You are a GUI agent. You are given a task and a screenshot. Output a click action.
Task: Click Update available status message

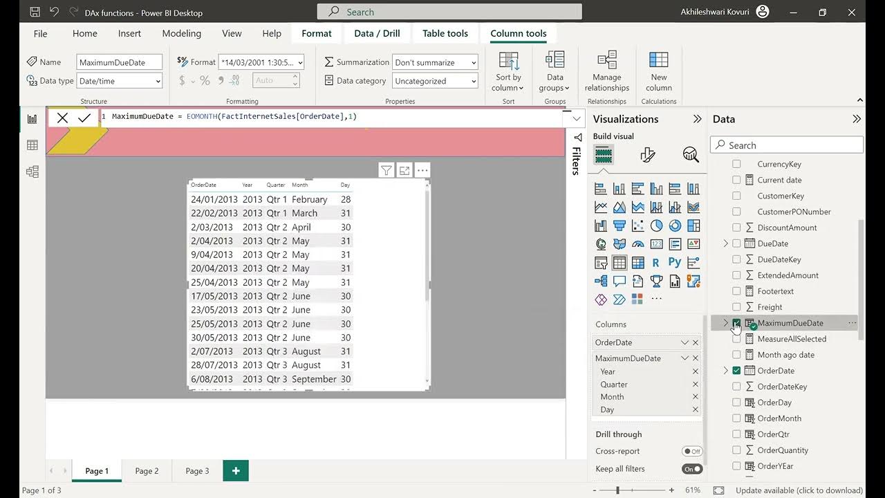tap(799, 490)
